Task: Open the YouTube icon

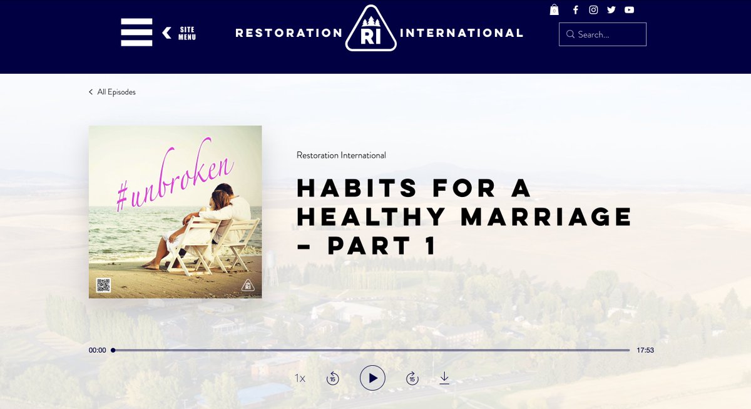Action: tap(629, 9)
